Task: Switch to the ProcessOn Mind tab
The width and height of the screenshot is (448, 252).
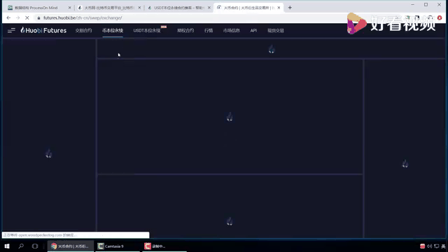Action: 36,8
